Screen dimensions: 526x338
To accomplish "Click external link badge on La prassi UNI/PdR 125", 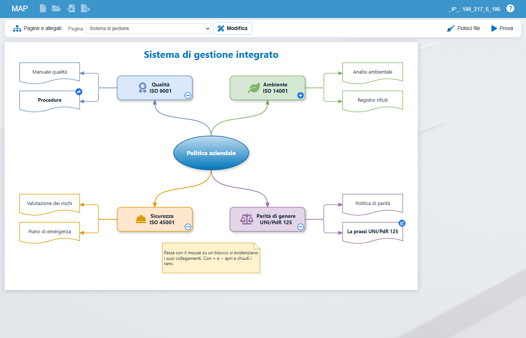I will (402, 223).
